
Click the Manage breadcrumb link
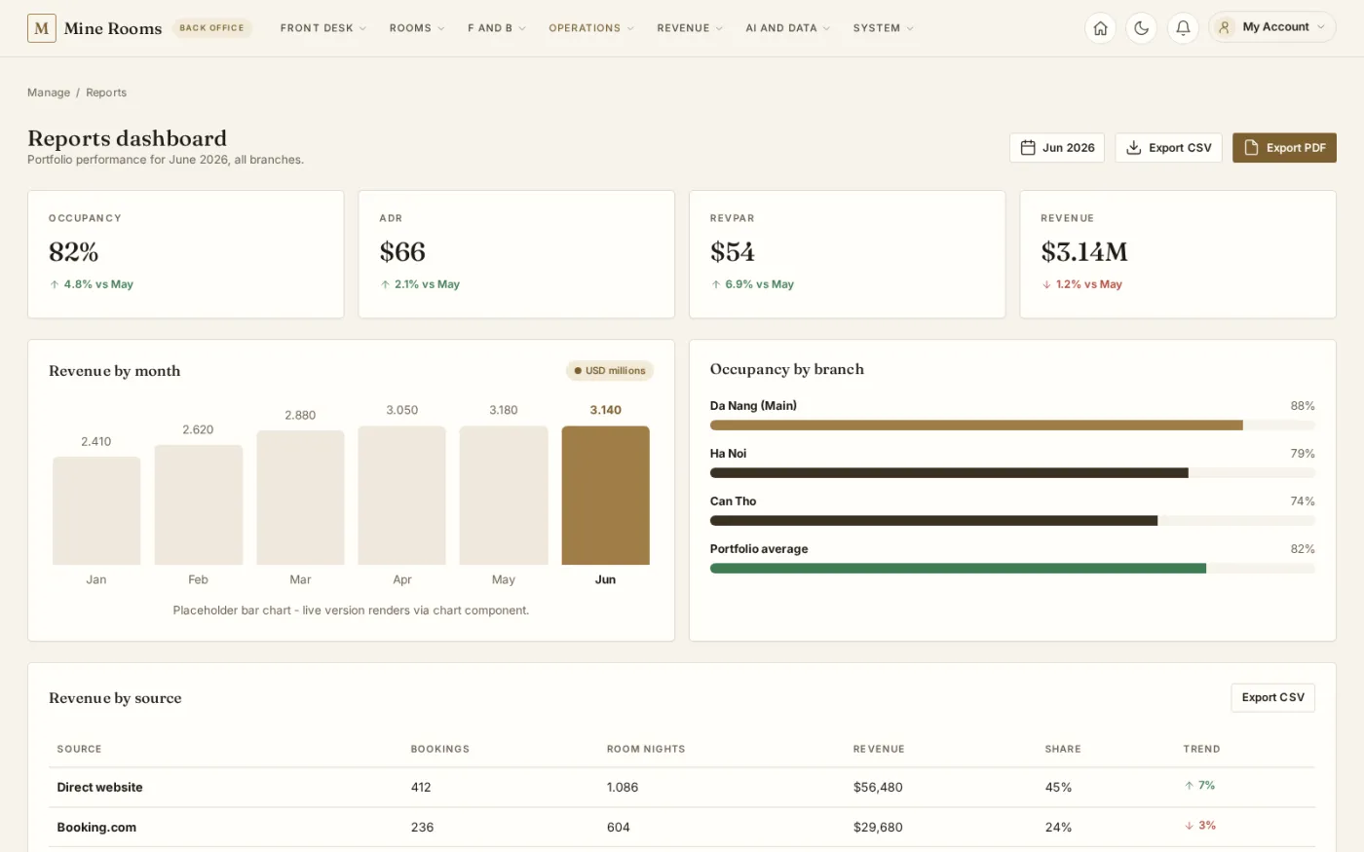tap(49, 93)
